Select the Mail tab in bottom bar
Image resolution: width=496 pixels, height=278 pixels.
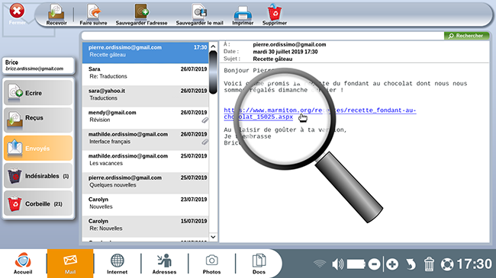pos(70,264)
